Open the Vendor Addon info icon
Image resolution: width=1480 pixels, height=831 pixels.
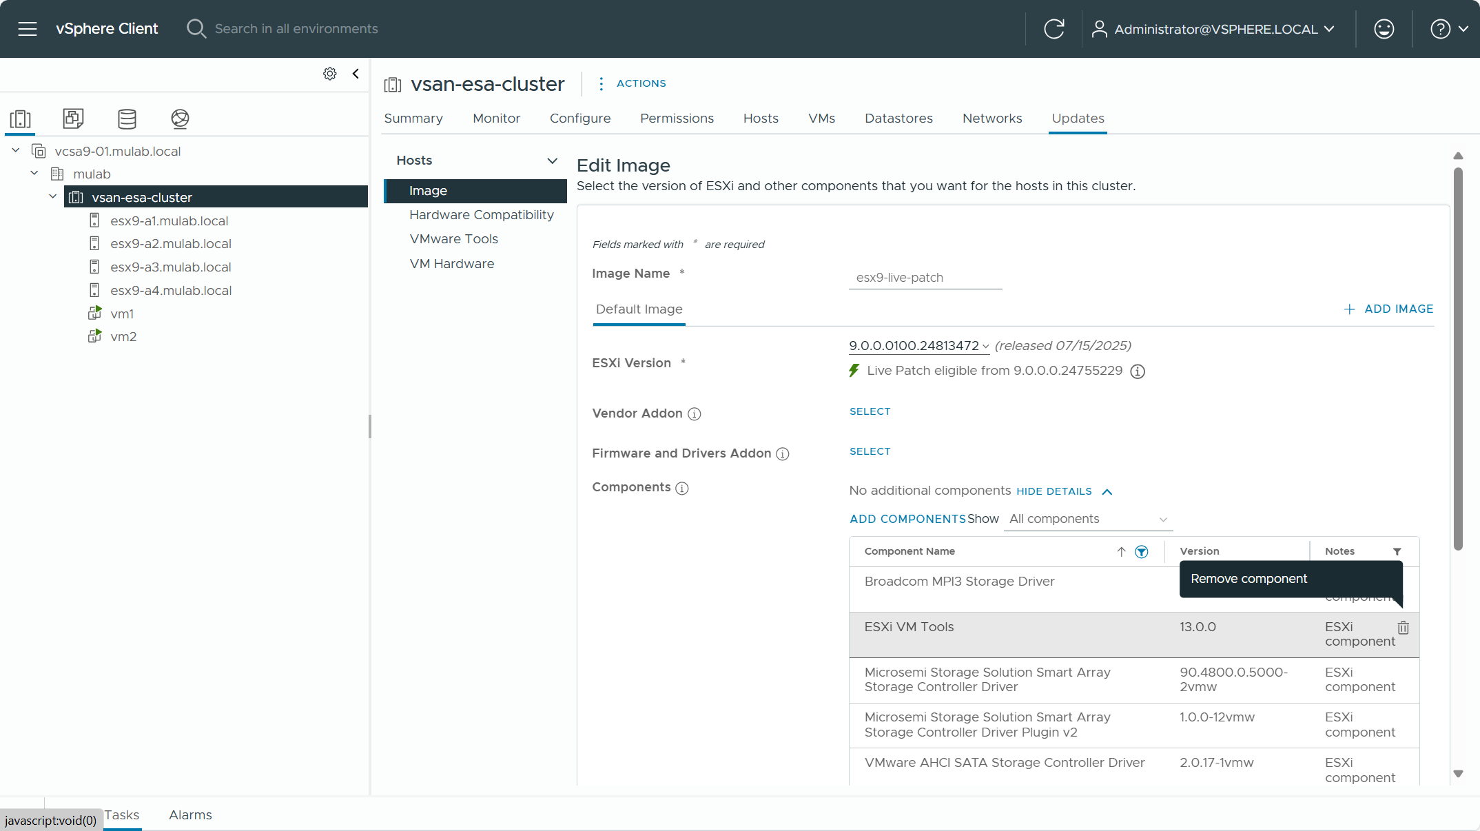click(x=695, y=414)
